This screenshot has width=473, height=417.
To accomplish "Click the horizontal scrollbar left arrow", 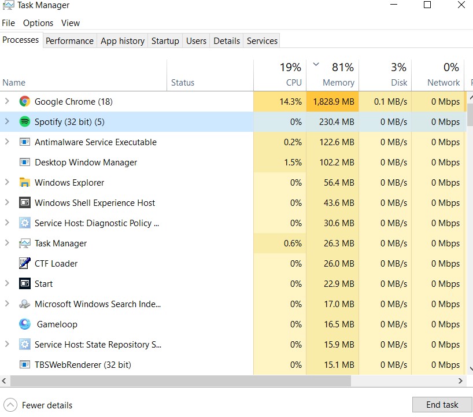I will point(4,381).
